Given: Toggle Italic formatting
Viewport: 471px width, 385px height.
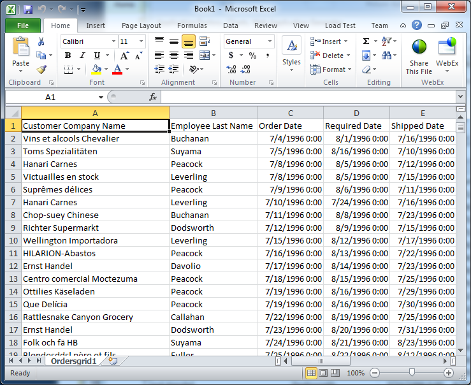Looking at the screenshot, I should (x=82, y=55).
